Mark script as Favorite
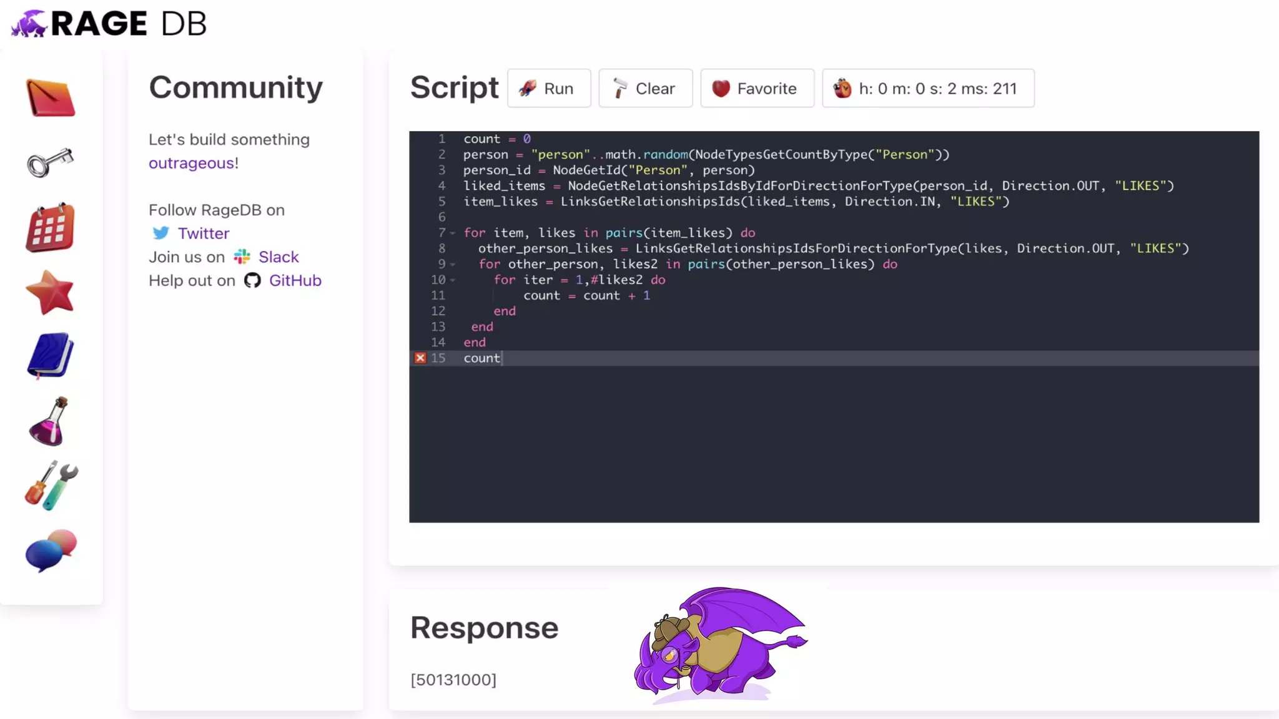 point(756,89)
